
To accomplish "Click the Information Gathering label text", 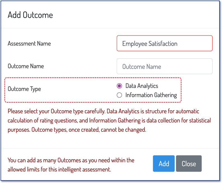I will (x=151, y=95).
